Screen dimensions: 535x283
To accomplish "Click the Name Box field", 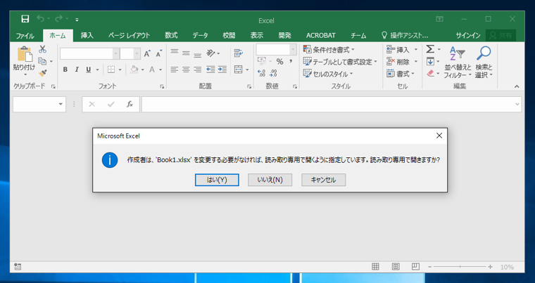I will tap(39, 104).
